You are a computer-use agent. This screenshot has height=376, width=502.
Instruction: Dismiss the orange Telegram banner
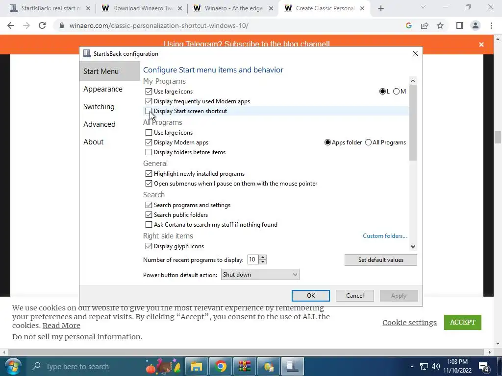coord(481,45)
